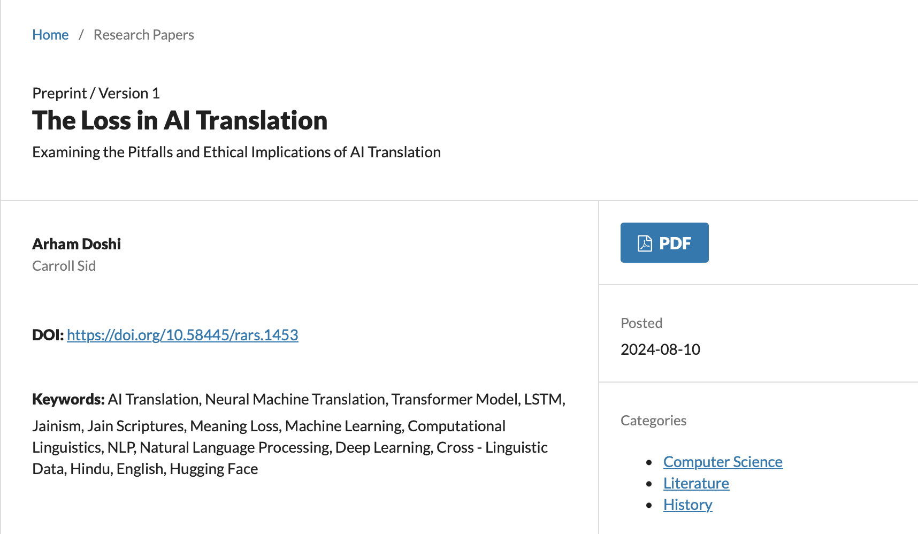The height and width of the screenshot is (534, 918).
Task: Click the bold DOI label
Action: coord(48,335)
